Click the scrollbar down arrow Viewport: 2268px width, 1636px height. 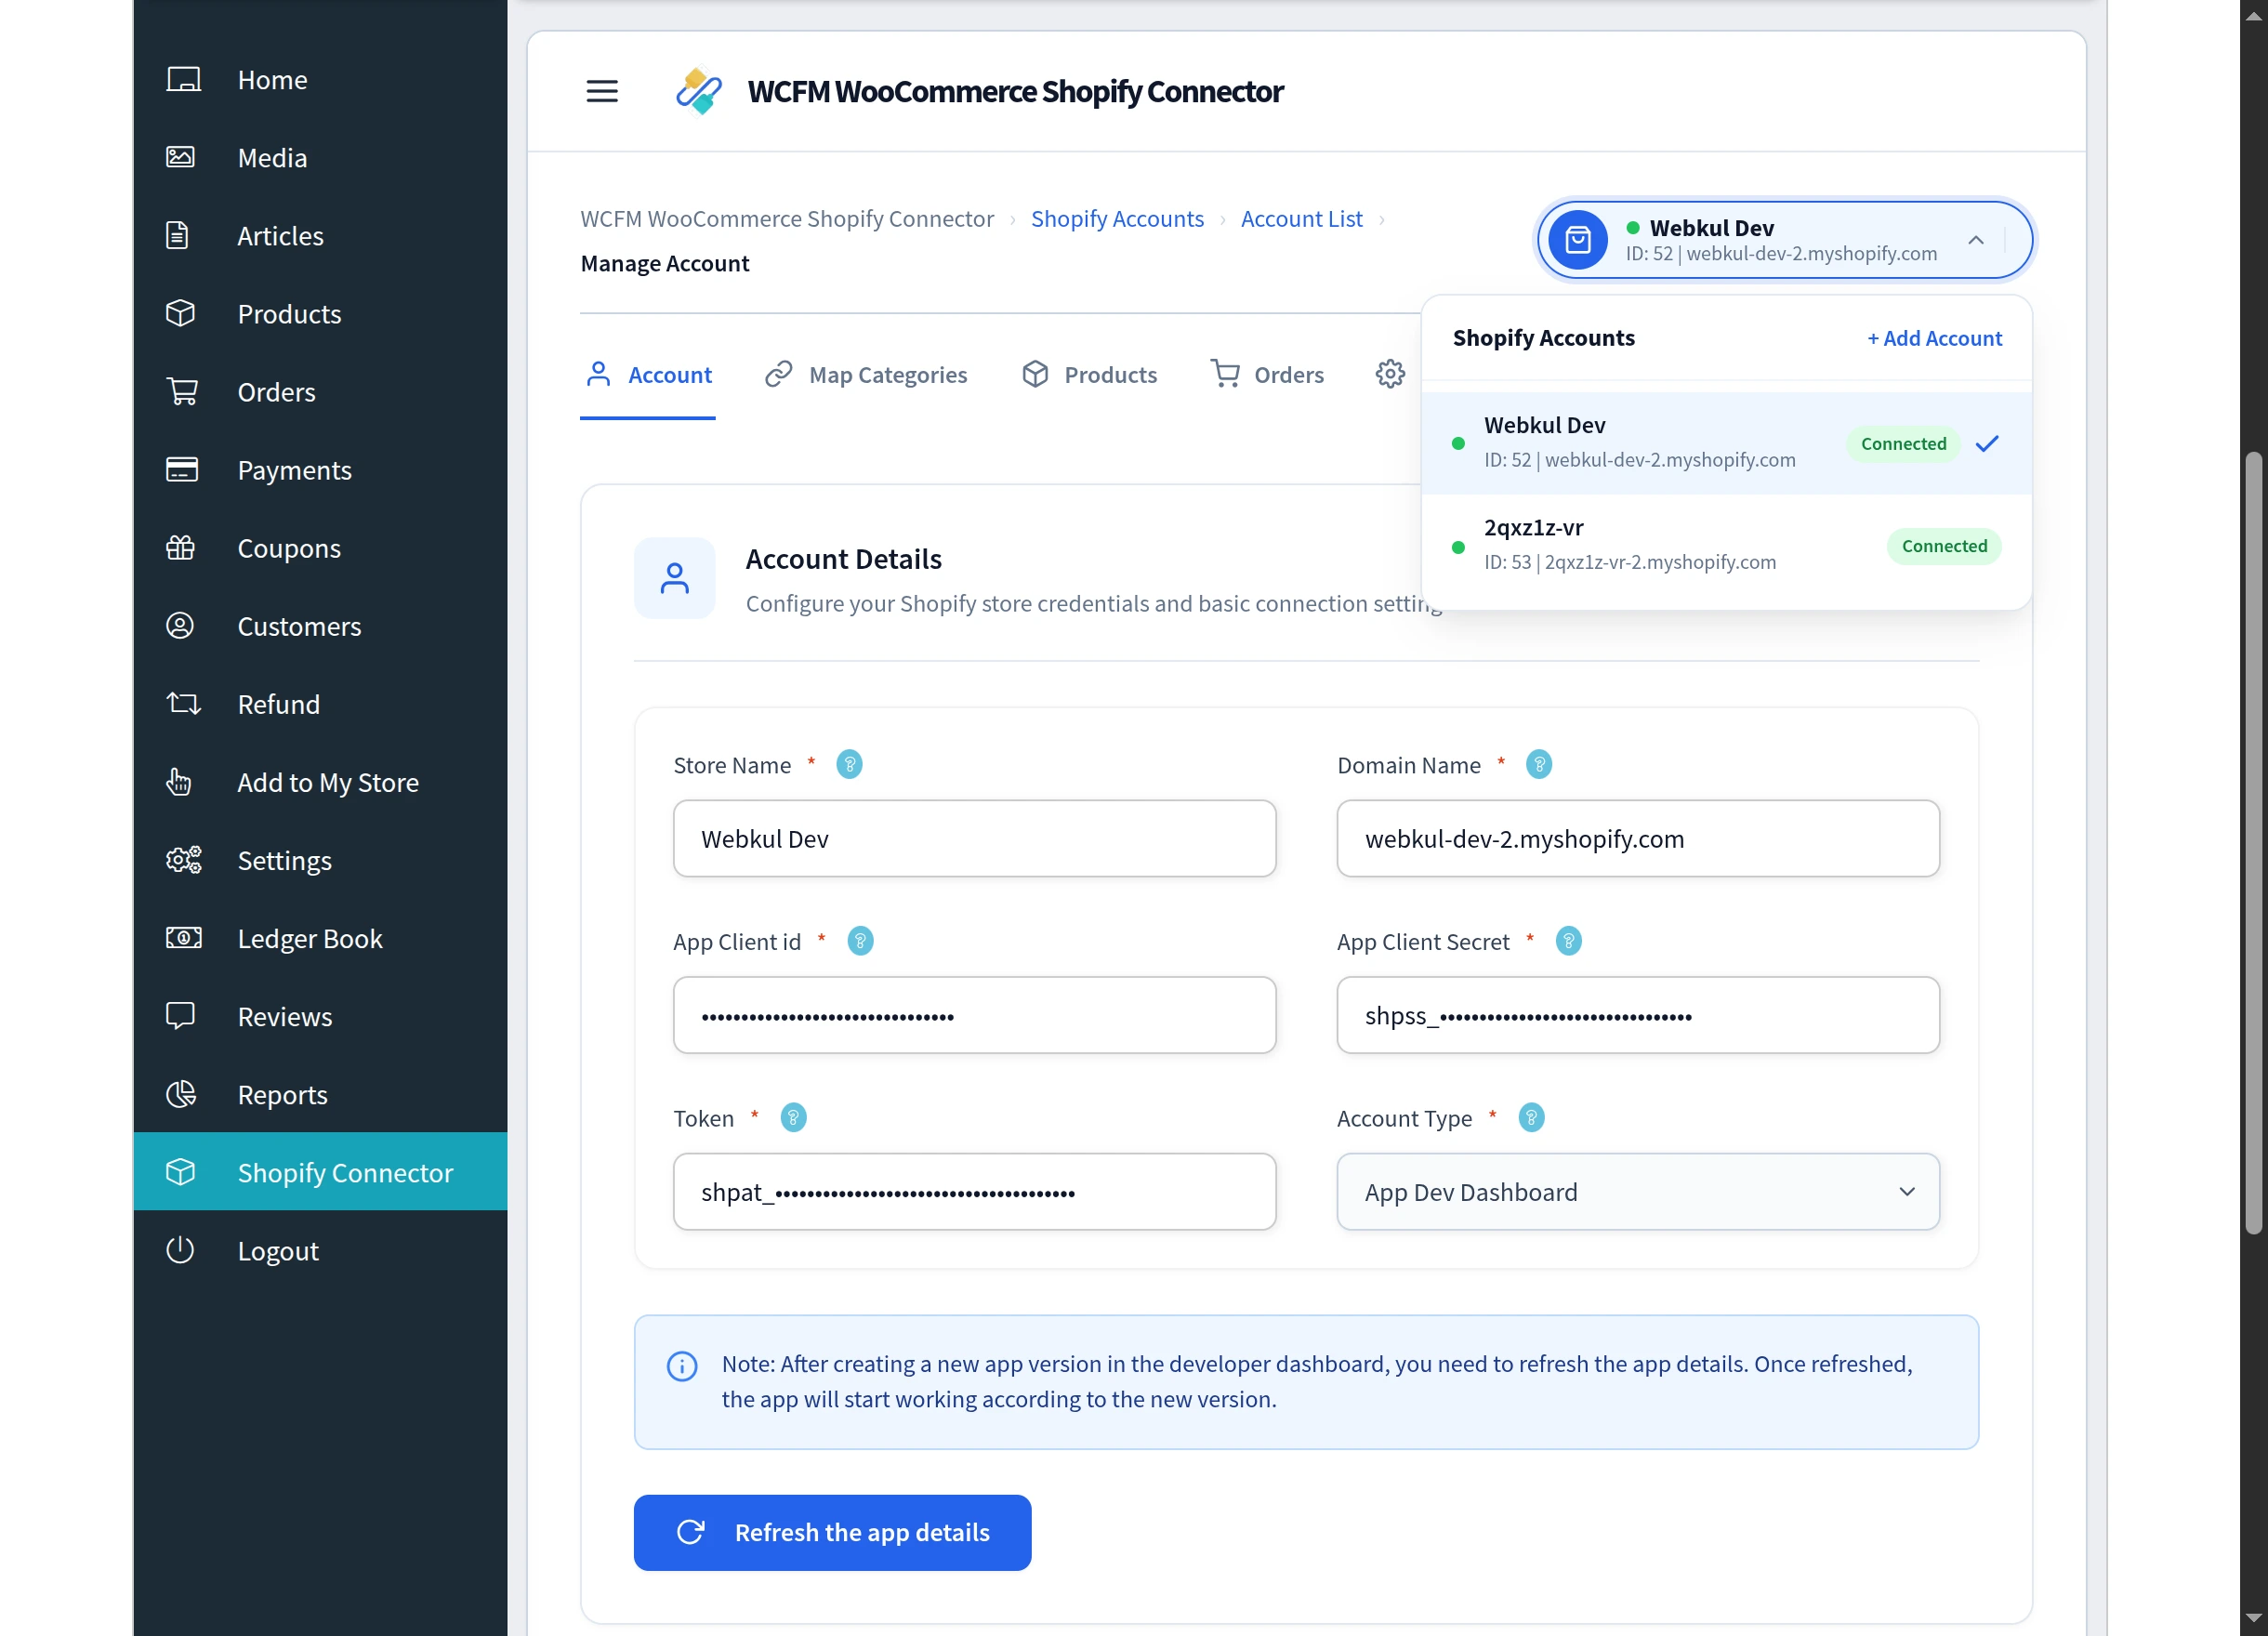point(2253,1618)
